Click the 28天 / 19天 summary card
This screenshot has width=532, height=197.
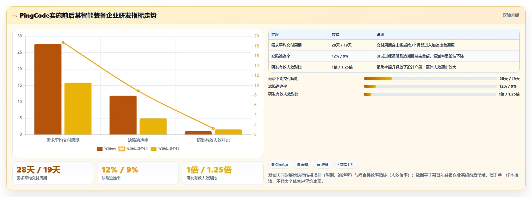coord(53,173)
